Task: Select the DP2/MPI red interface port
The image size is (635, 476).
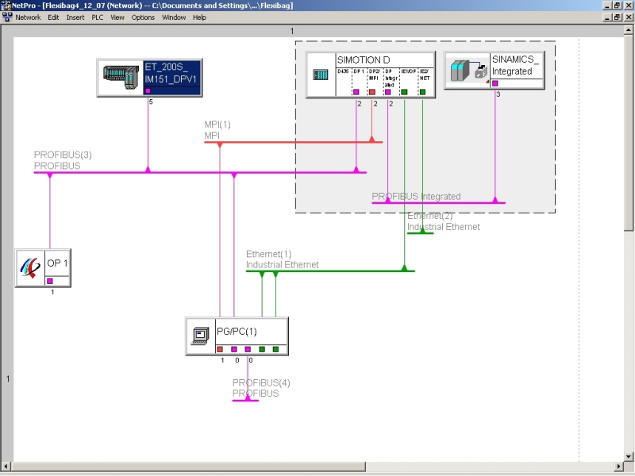Action: click(372, 92)
